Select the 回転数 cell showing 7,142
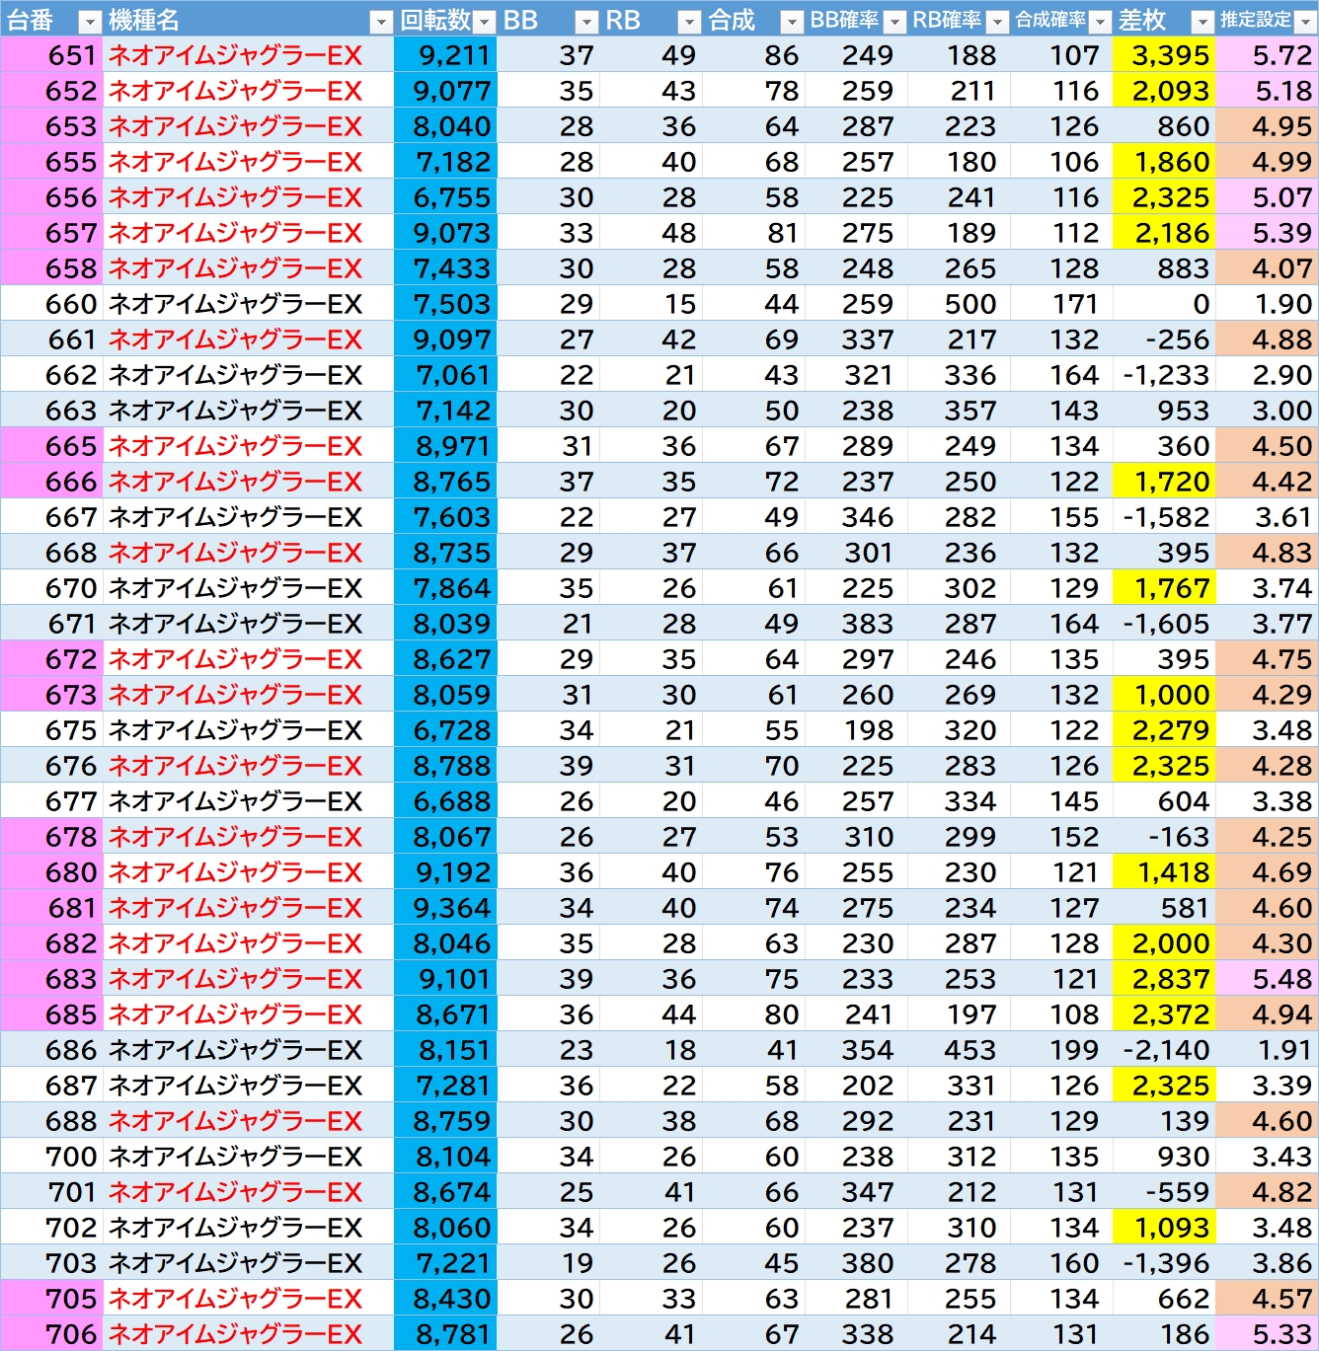This screenshot has width=1319, height=1351. click(x=445, y=411)
